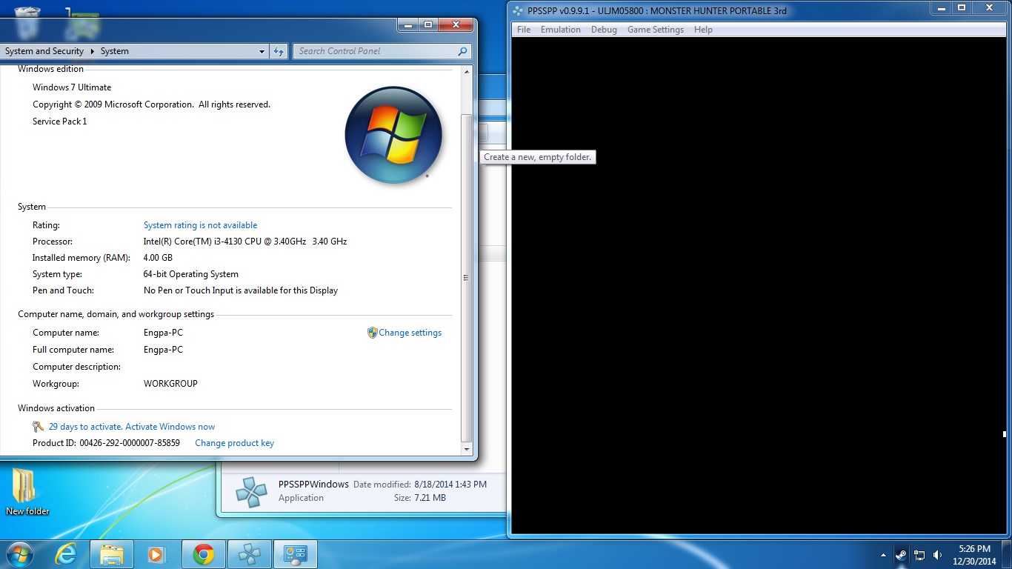Open Windows Explorer from the taskbar
The width and height of the screenshot is (1012, 569).
pyautogui.click(x=112, y=554)
